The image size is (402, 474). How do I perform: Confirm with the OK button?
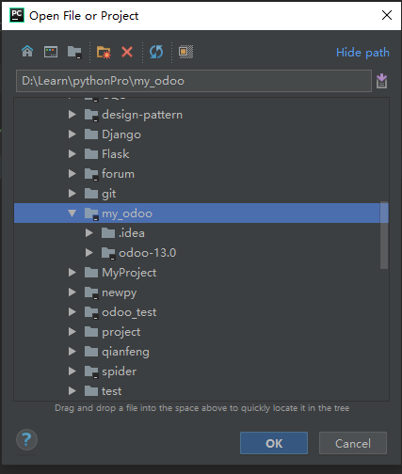point(274,443)
